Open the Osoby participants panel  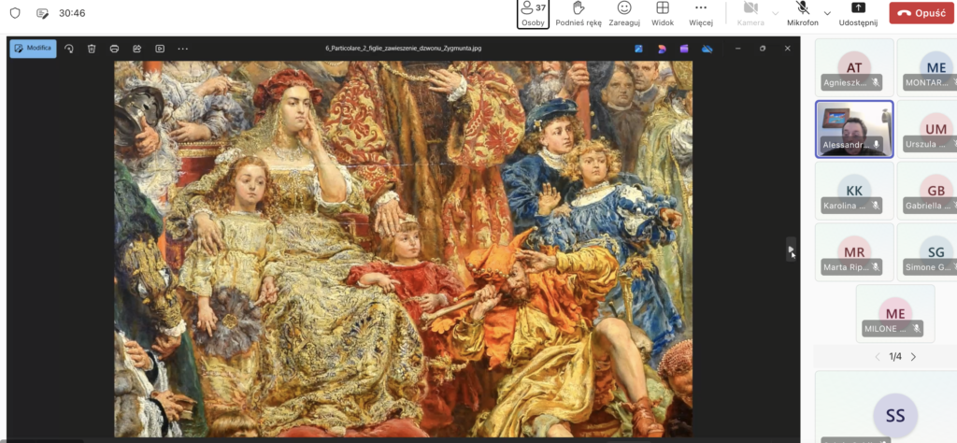[533, 13]
